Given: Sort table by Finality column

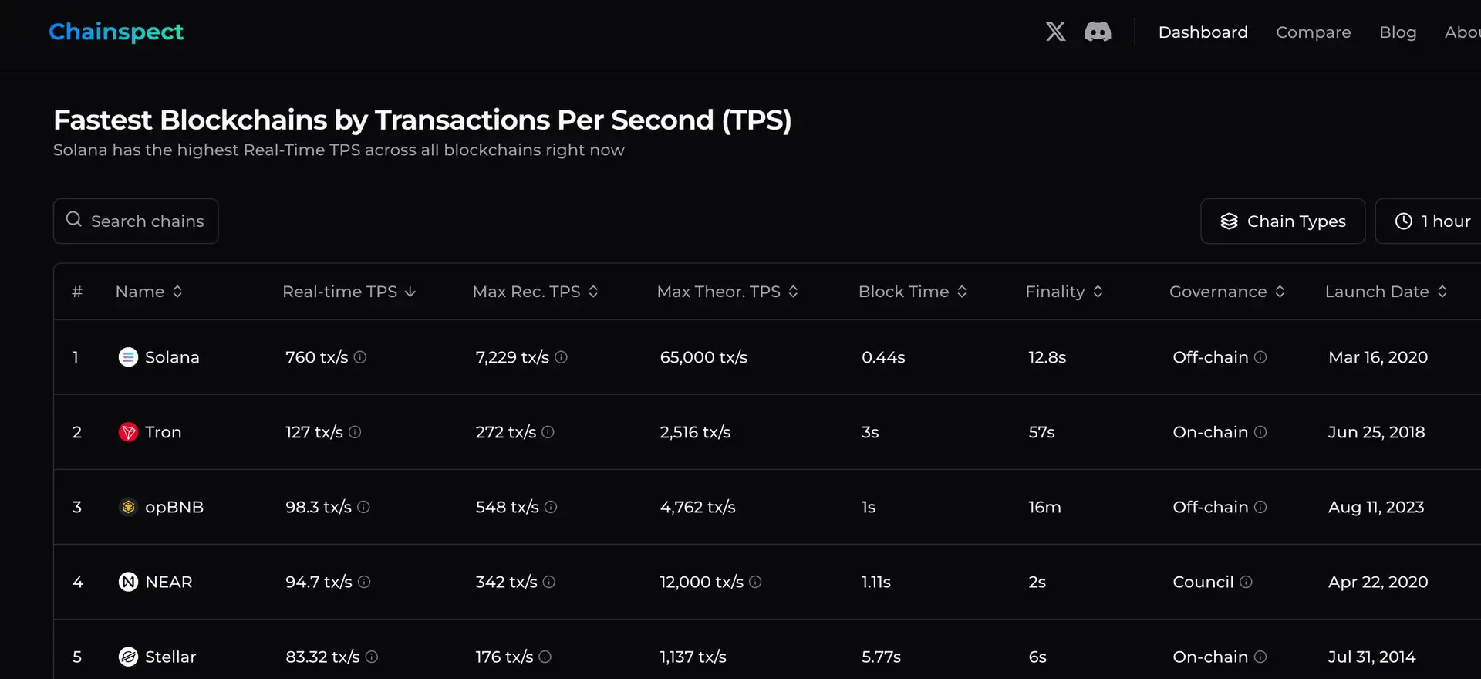Looking at the screenshot, I should [x=1064, y=292].
